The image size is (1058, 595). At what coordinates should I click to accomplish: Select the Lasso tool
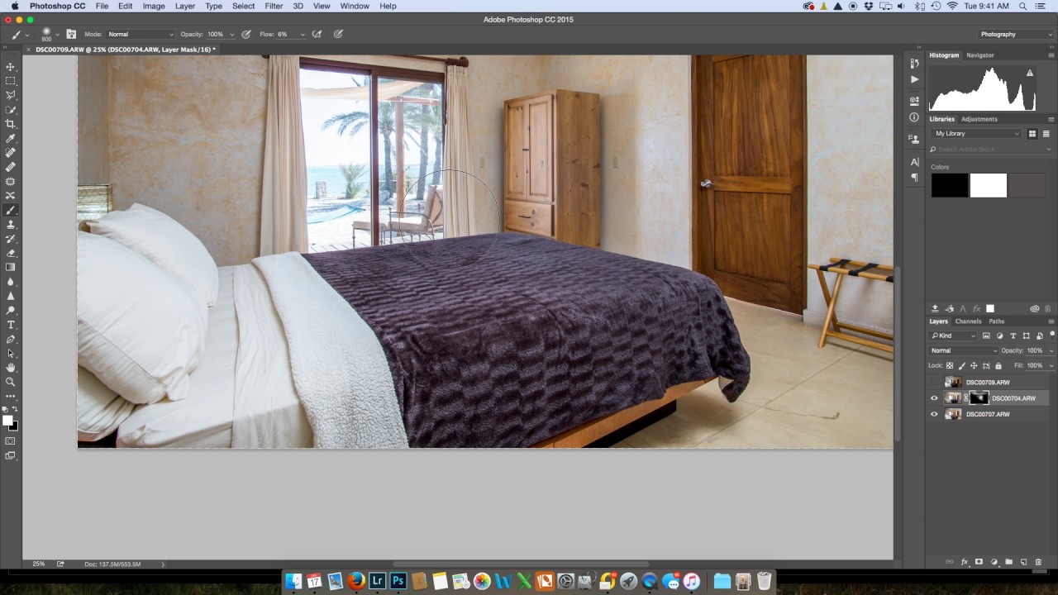point(11,95)
